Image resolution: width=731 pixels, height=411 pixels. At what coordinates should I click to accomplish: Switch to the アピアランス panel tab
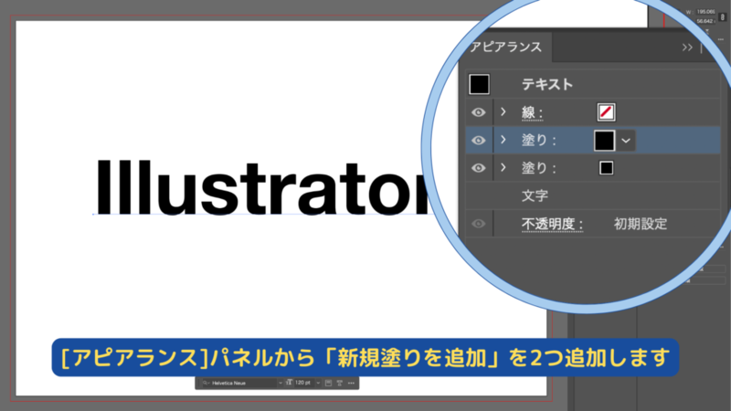point(506,47)
